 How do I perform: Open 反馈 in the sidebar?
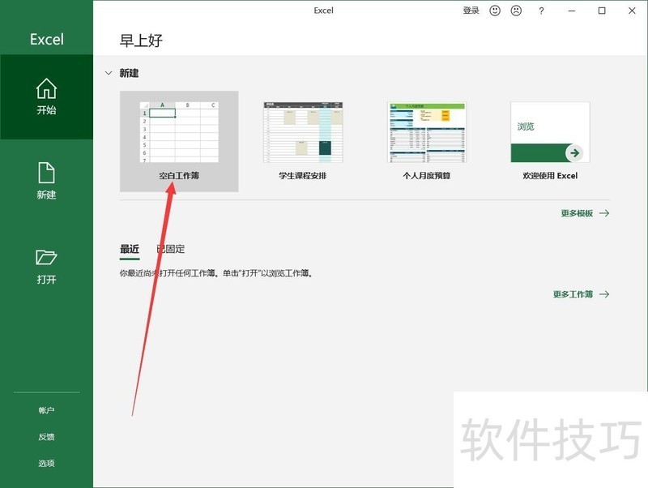tap(46, 437)
